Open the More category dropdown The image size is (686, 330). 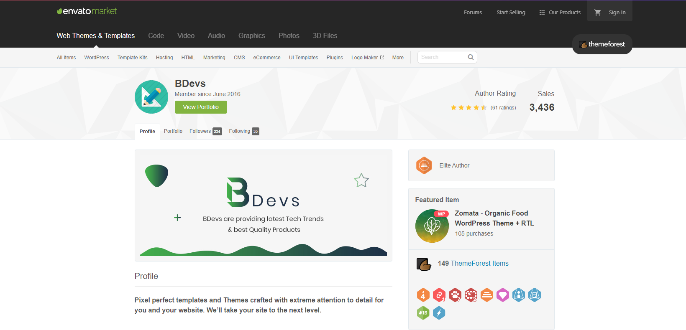point(398,58)
